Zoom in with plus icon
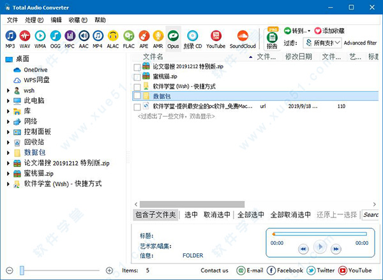The height and width of the screenshot is (280, 383). [x=109, y=270]
